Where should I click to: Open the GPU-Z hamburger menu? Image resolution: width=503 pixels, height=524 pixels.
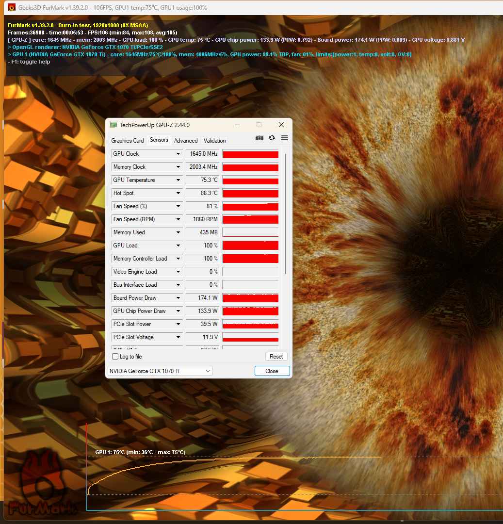pos(284,138)
